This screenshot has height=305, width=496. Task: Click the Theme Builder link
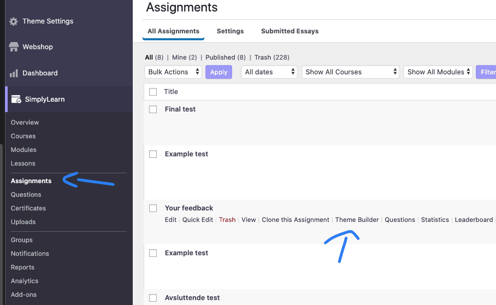tap(357, 220)
